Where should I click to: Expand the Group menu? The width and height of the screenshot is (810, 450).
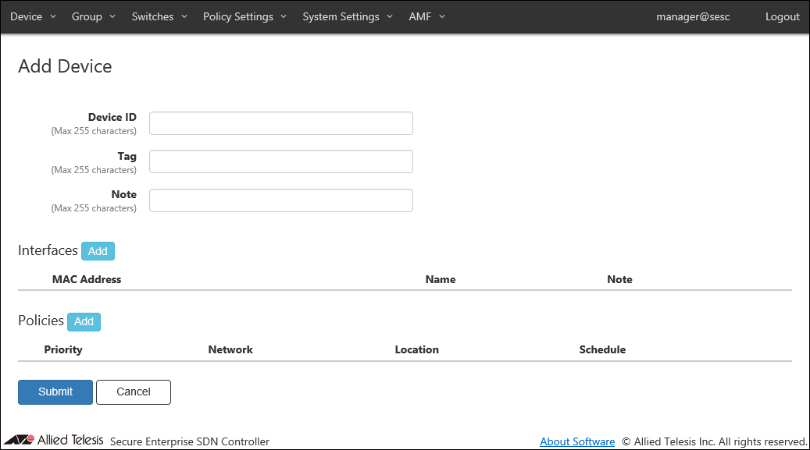coord(93,16)
